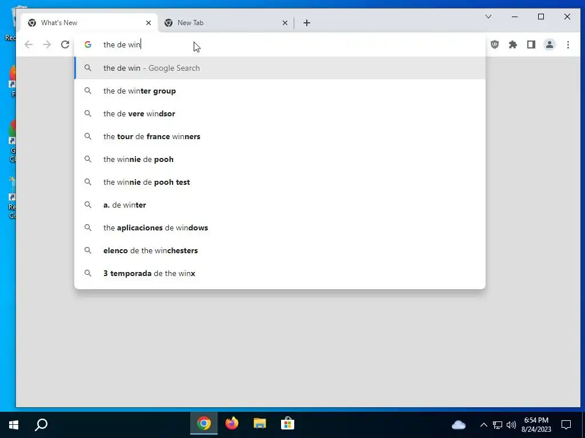Open the taskbar clock and date
The height and width of the screenshot is (438, 585).
pyautogui.click(x=536, y=424)
